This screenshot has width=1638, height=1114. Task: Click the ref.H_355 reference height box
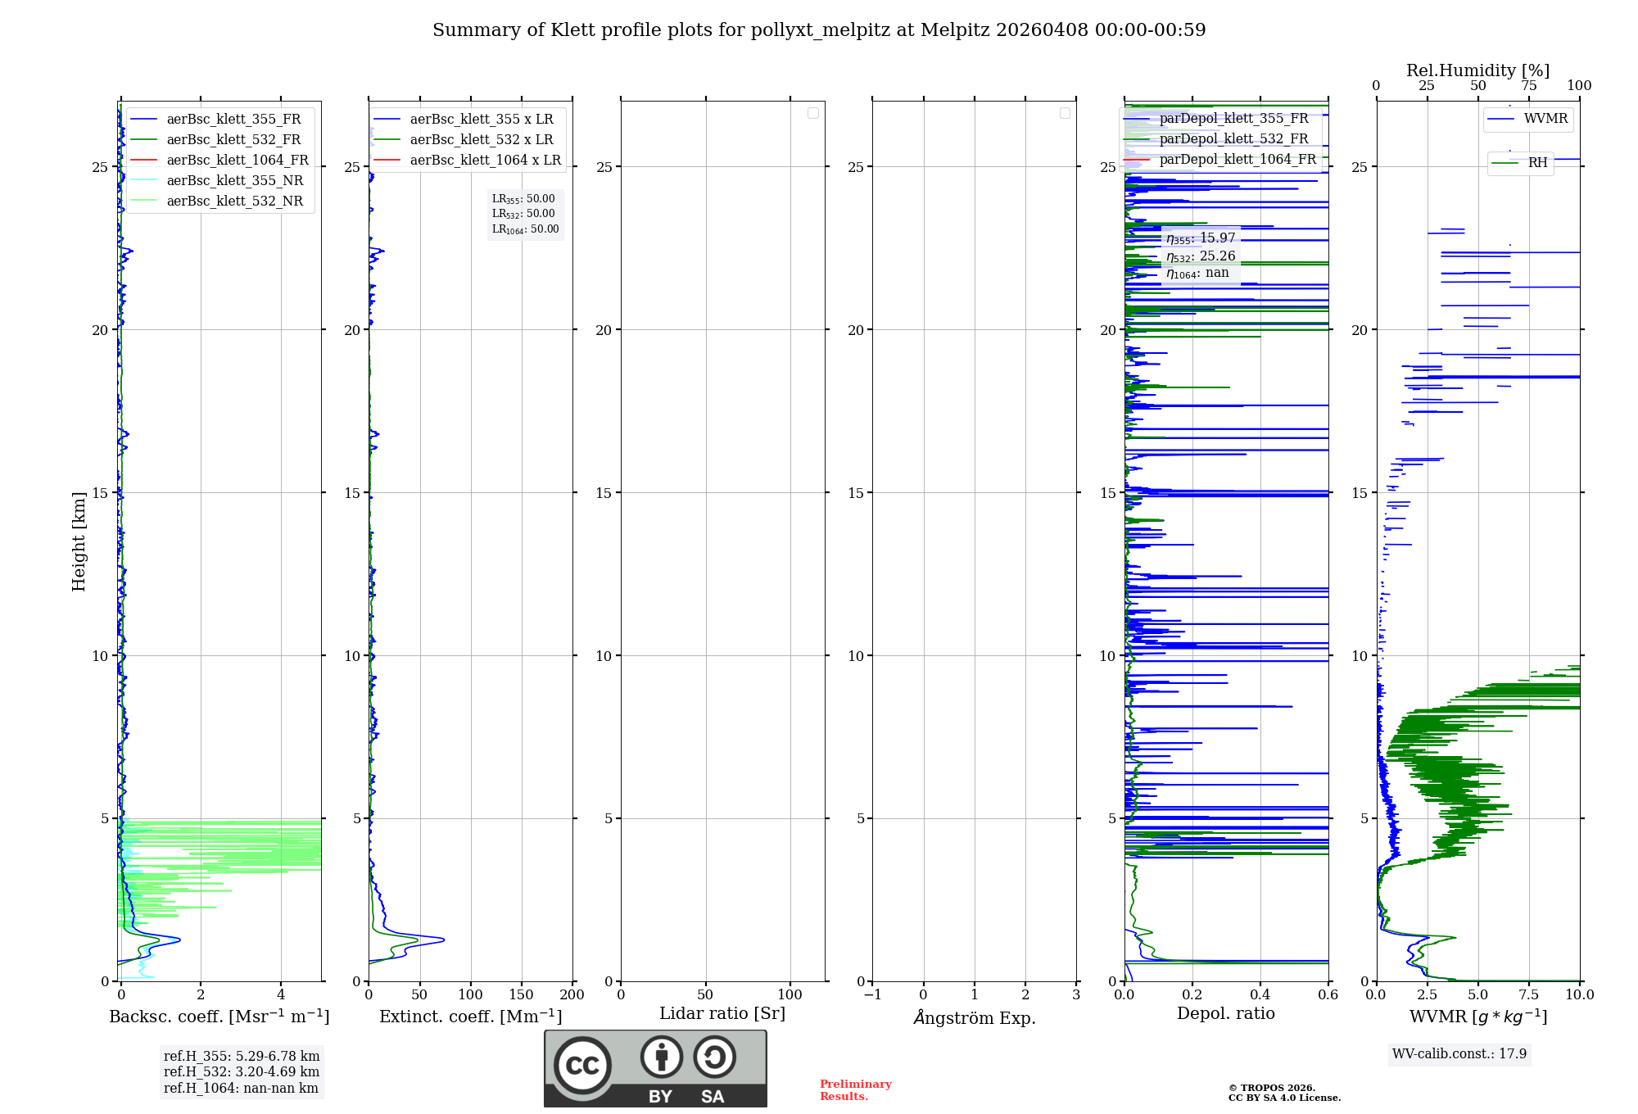[242, 1056]
